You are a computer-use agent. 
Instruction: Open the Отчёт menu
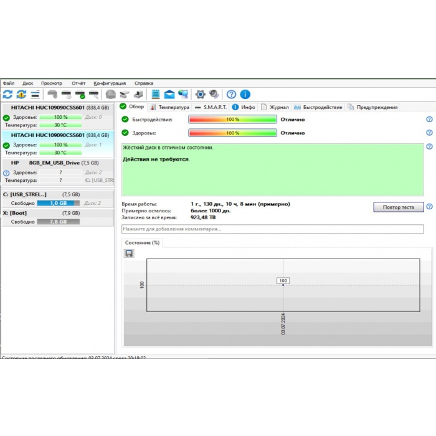click(x=78, y=83)
